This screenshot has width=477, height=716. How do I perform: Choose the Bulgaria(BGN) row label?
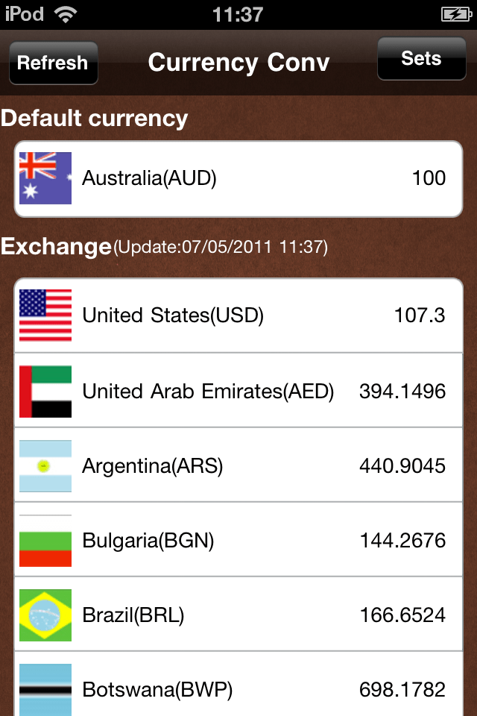[x=148, y=541]
